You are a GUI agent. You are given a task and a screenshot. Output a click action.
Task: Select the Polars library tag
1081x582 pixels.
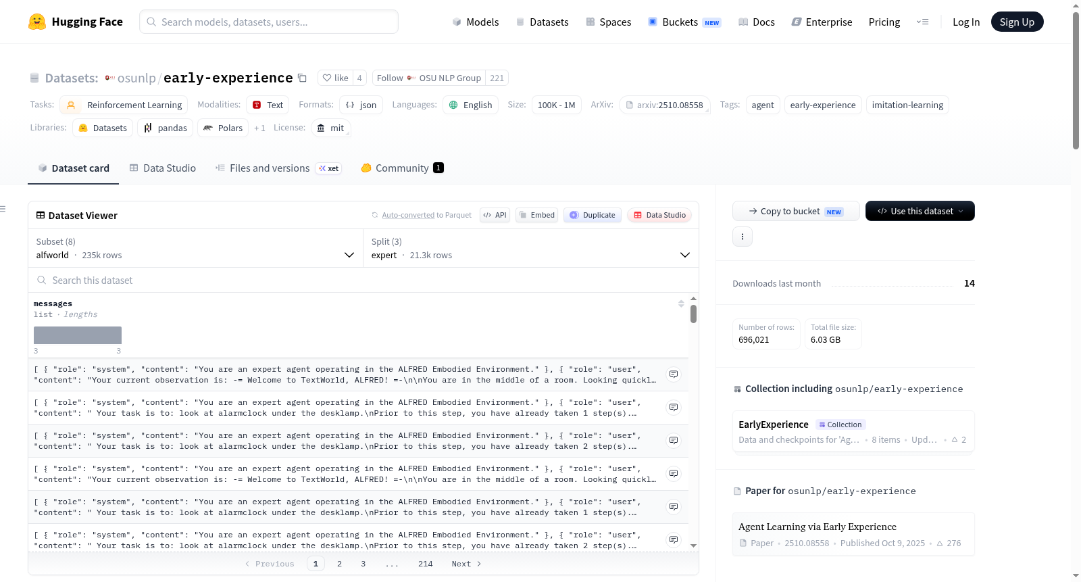223,128
